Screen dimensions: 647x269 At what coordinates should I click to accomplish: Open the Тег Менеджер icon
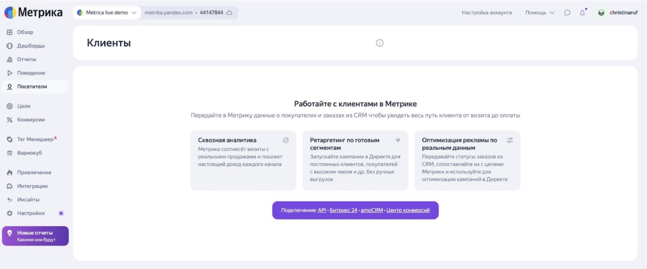pos(9,139)
